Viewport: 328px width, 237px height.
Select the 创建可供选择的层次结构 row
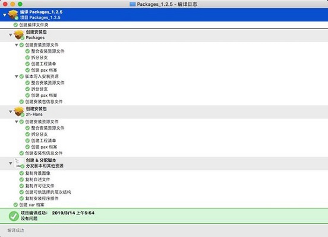coord(164,192)
